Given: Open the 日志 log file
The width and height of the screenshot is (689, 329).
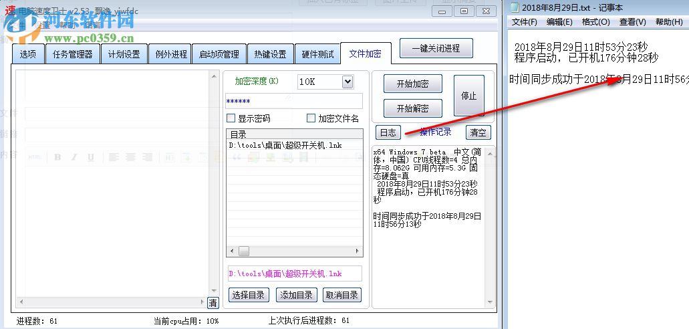Looking at the screenshot, I should coord(388,132).
